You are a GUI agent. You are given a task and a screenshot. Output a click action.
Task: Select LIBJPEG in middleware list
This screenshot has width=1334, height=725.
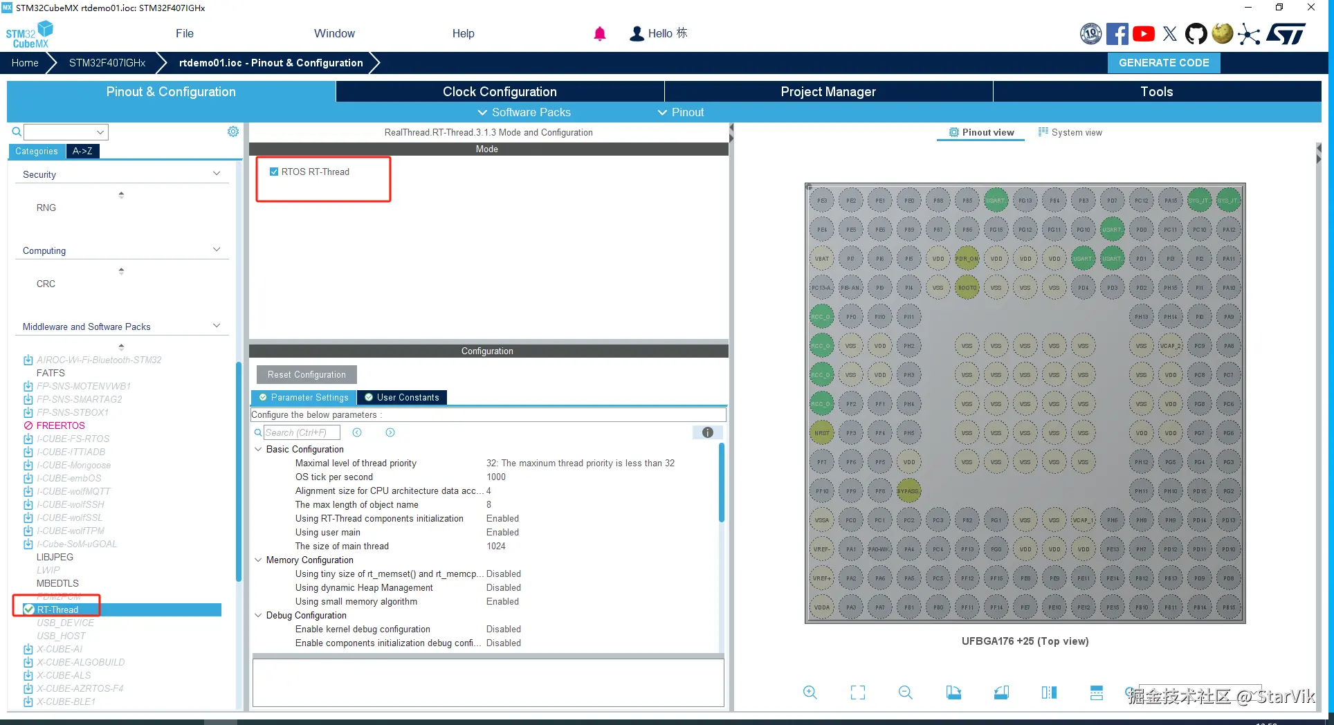coord(55,557)
